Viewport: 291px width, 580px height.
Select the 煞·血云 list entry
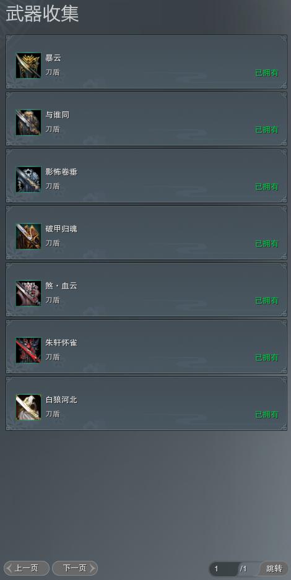[146, 290]
